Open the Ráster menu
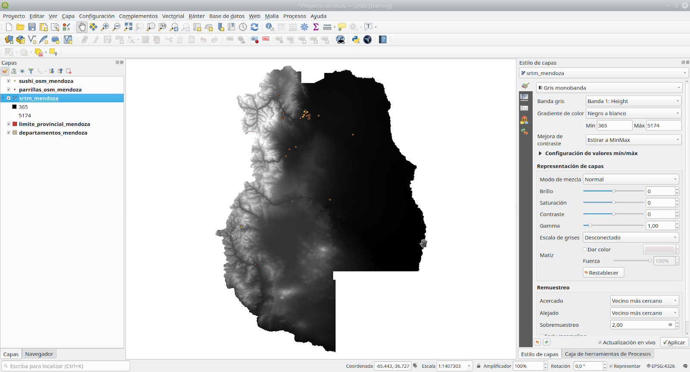The image size is (690, 372). 197,16
